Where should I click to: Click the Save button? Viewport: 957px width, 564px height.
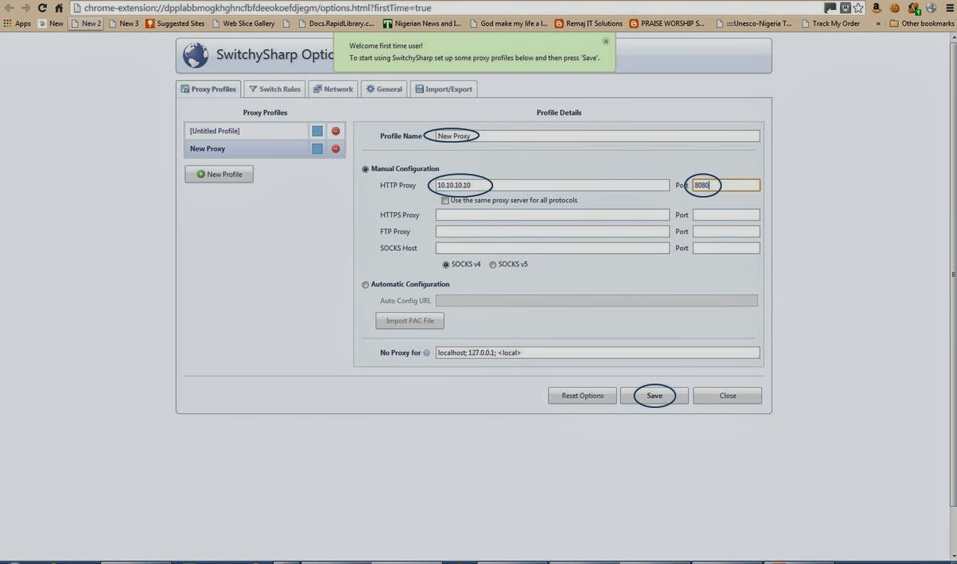(654, 396)
